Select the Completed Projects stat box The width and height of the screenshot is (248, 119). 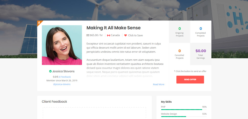[x=200, y=32]
